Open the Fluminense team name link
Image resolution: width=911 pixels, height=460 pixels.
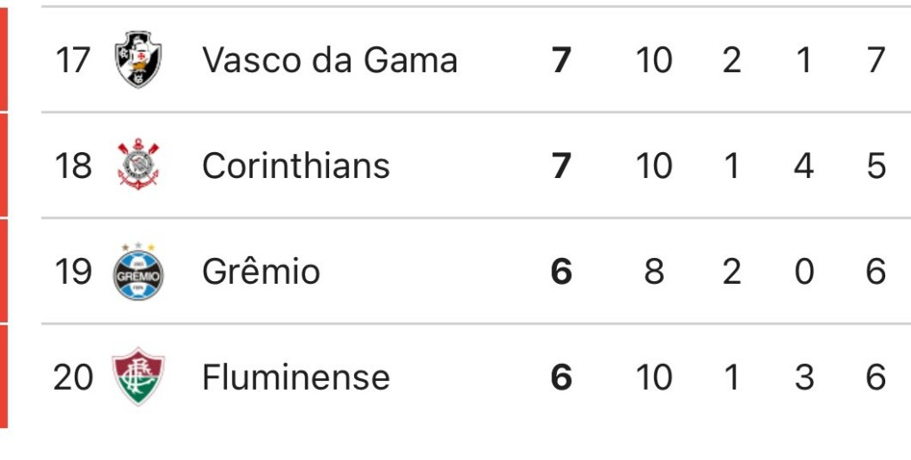pos(295,377)
